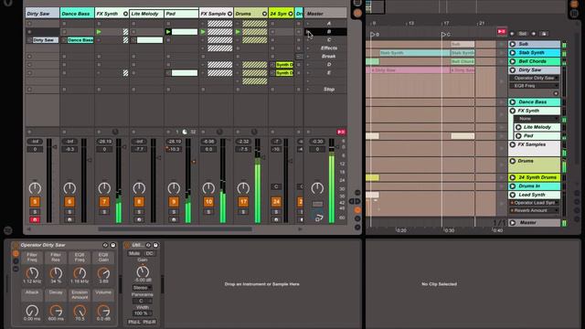Solo the Dirty Saw track
Image resolution: width=585 pixels, height=329 pixels.
point(35,212)
